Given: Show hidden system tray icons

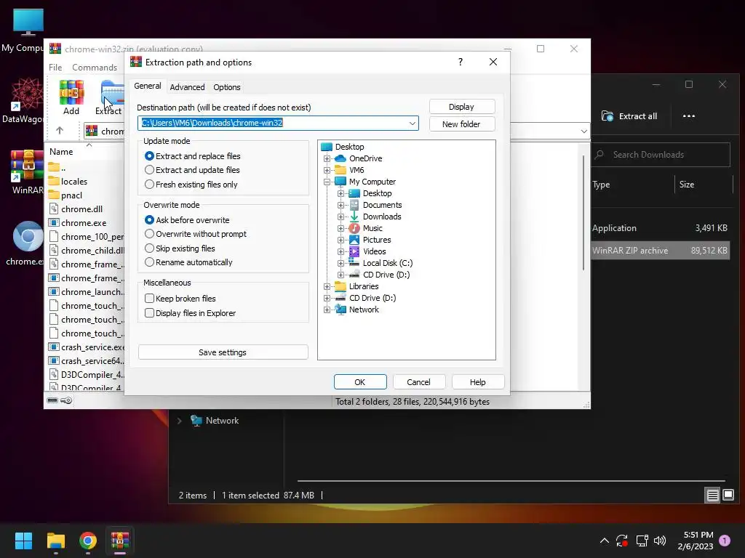Looking at the screenshot, I should pyautogui.click(x=605, y=541).
